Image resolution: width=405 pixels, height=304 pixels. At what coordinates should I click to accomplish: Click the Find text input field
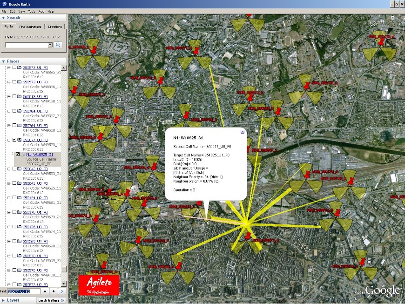[x=25, y=291]
